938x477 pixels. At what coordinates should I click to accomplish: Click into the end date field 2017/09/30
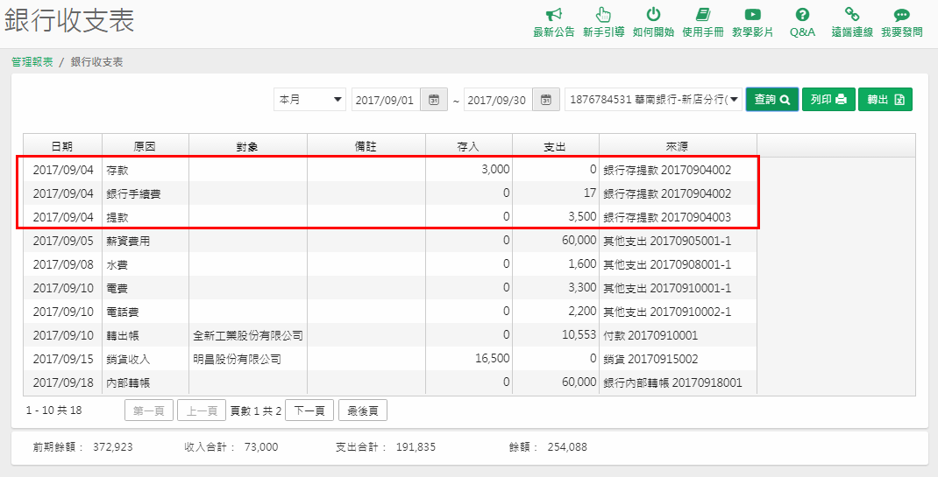pyautogui.click(x=498, y=100)
